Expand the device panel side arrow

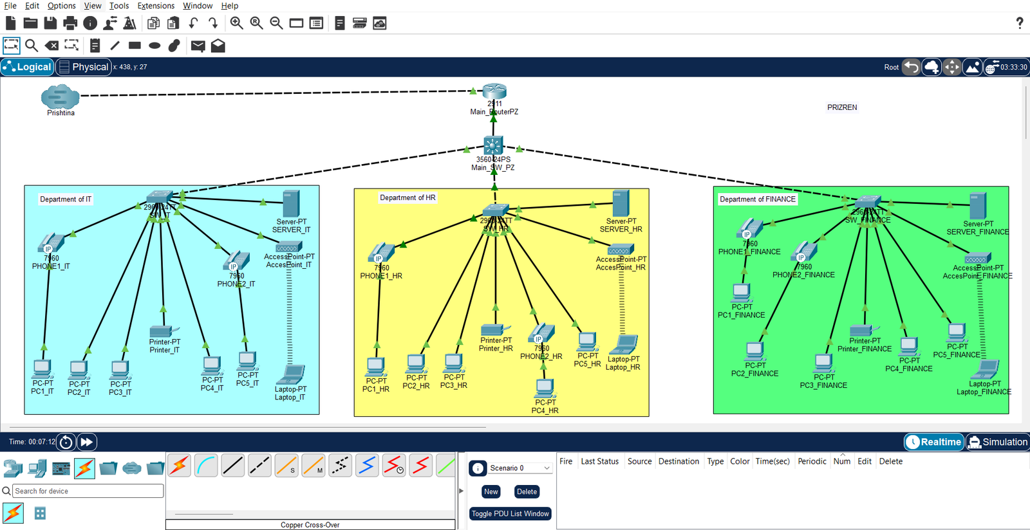pos(461,491)
